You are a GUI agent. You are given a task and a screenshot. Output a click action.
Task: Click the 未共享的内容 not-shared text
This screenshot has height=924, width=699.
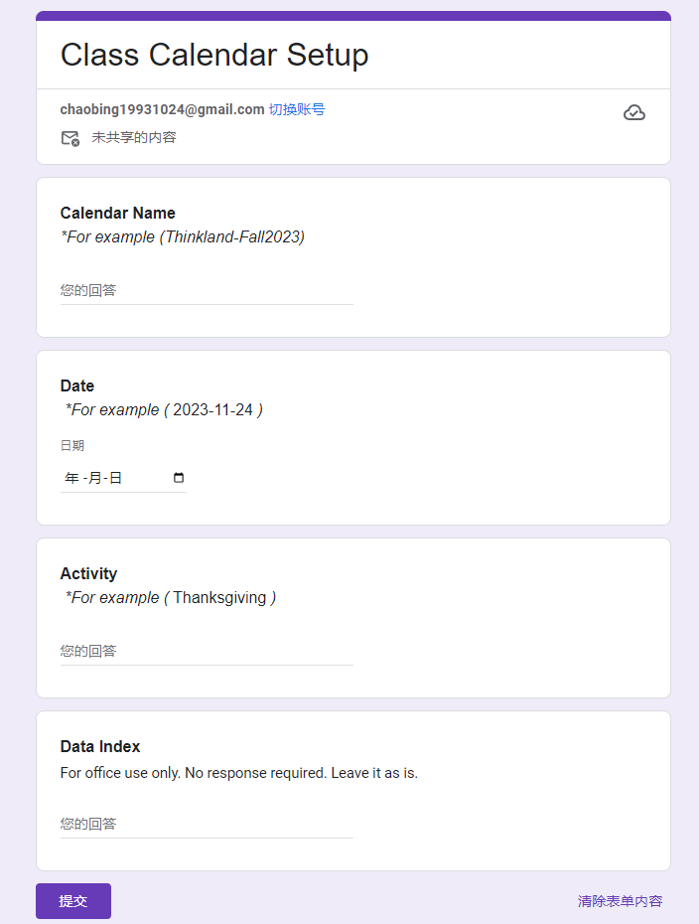tap(134, 137)
